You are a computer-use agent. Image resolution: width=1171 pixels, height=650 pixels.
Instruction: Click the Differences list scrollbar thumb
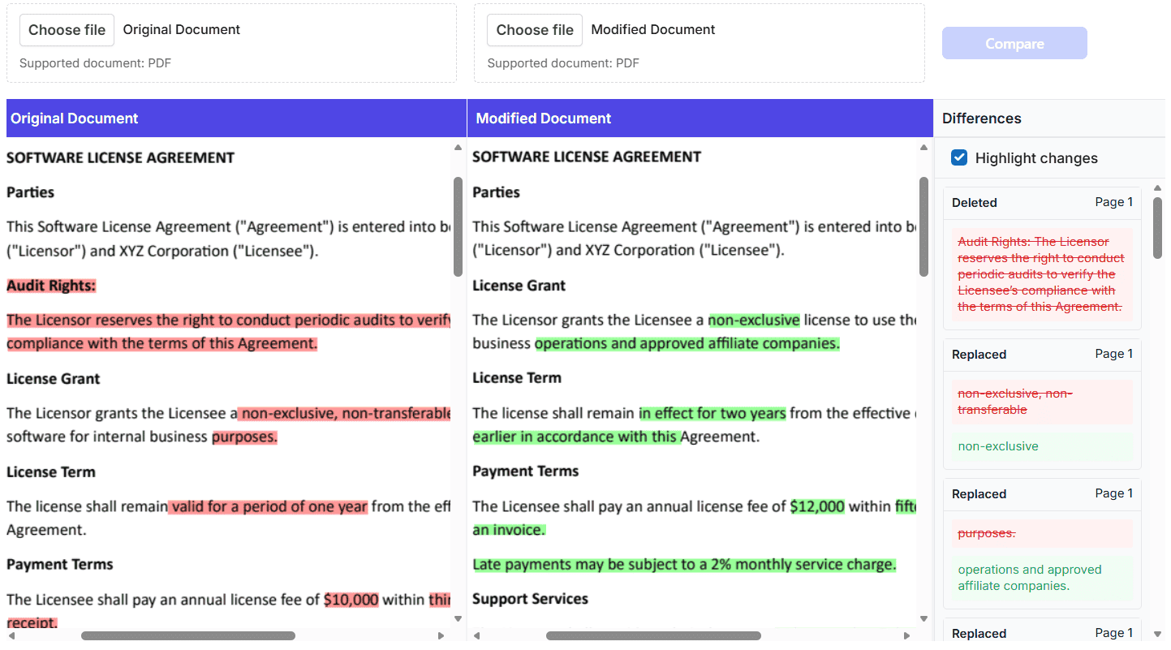(1158, 228)
